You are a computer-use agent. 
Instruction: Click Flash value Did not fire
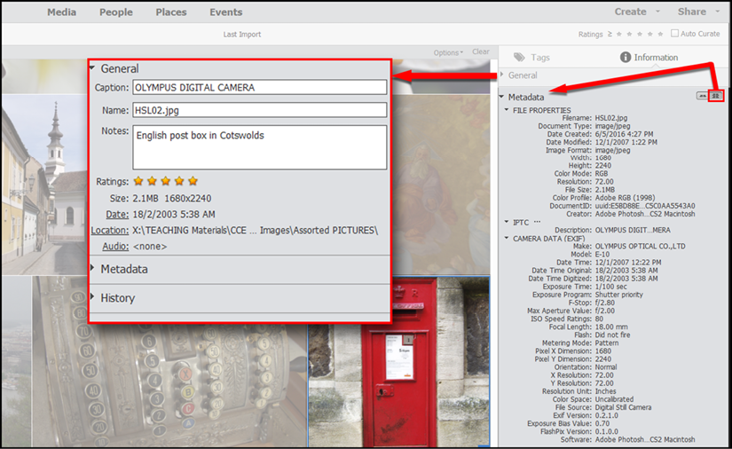tap(612, 335)
